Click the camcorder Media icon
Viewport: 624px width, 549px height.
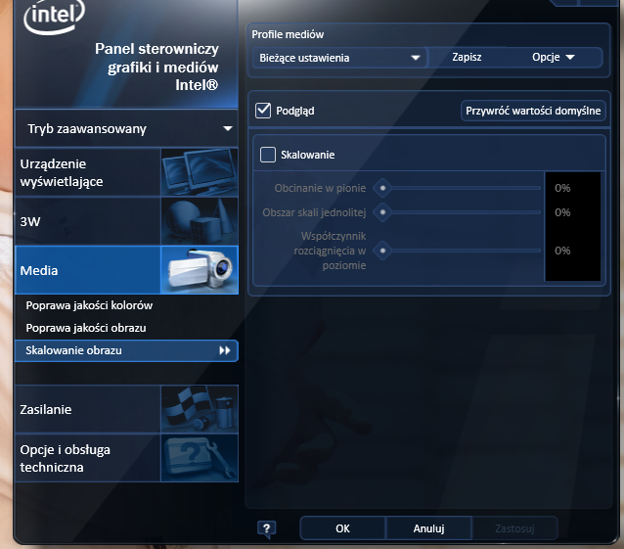(200, 270)
